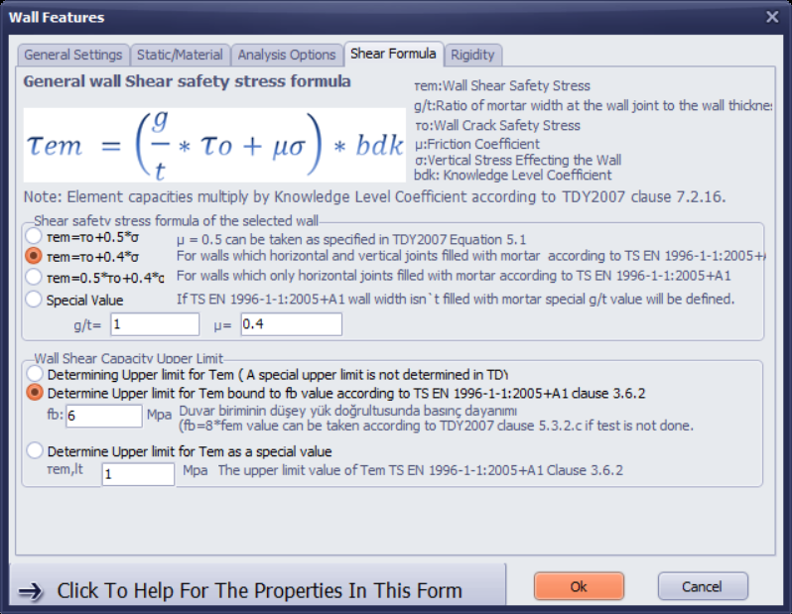The width and height of the screenshot is (792, 614).
Task: Click the τem,lt upper limit field
Action: pyautogui.click(x=138, y=474)
